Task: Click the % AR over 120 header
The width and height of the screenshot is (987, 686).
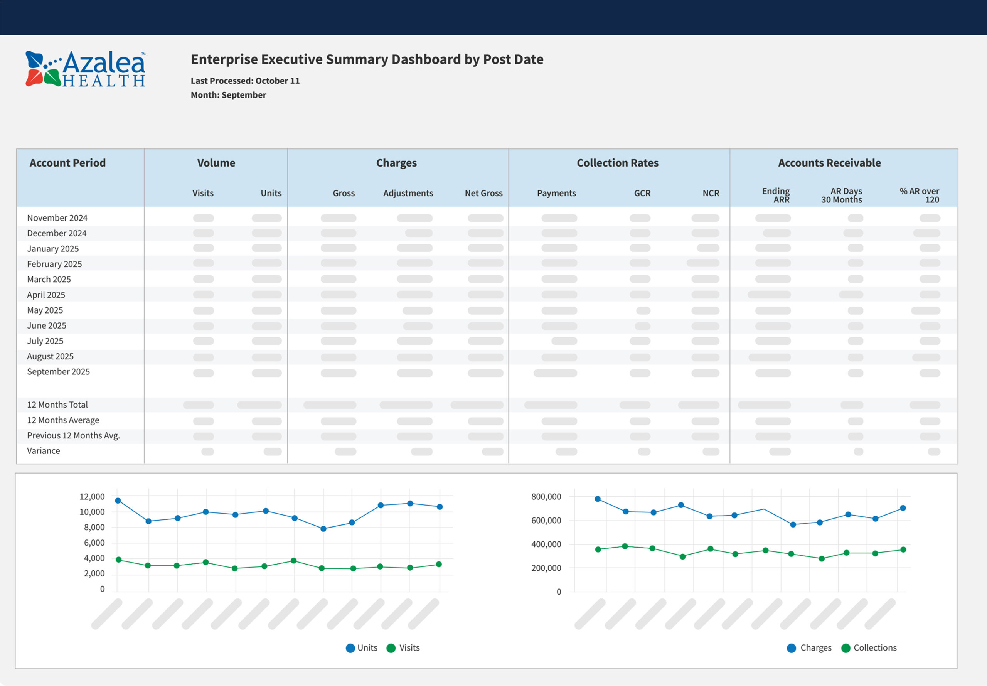Action: [919, 195]
